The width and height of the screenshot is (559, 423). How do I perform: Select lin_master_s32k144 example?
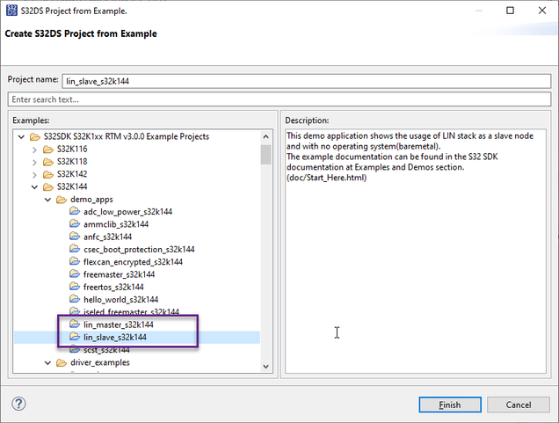119,325
